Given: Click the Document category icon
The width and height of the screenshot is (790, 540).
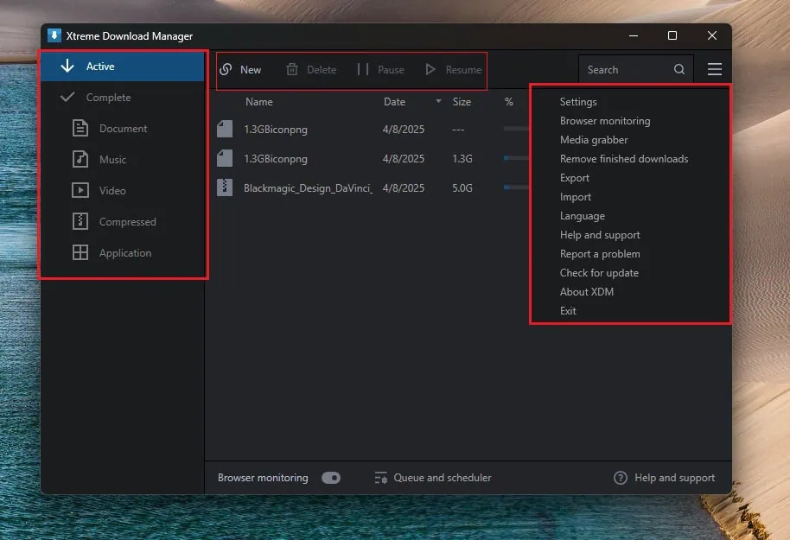Looking at the screenshot, I should click(x=80, y=128).
